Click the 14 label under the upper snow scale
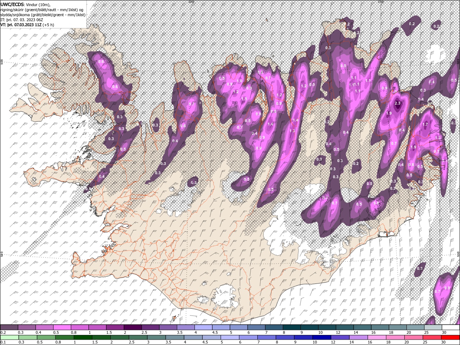Viewport: 460px width, 345px height. point(356,332)
